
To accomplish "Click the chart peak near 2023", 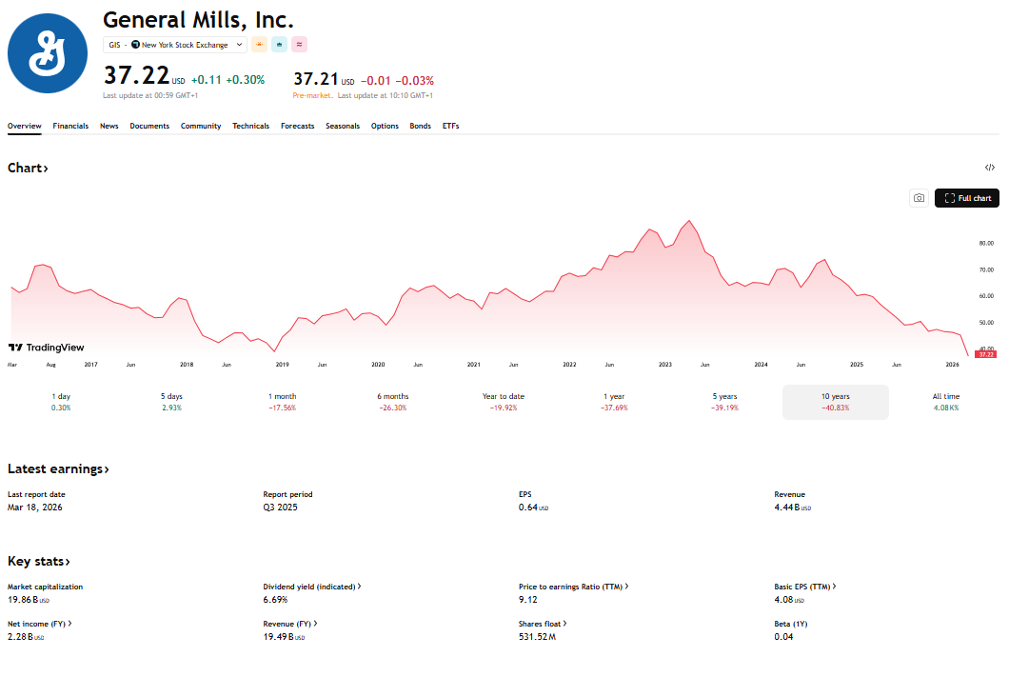I will coord(689,221).
